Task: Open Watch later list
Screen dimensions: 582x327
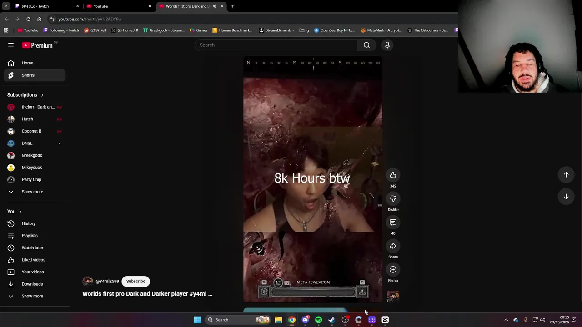Action: coord(35,248)
